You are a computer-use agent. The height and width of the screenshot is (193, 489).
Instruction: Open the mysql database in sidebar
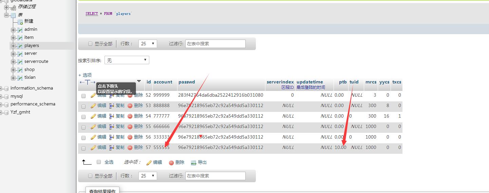coord(17,96)
